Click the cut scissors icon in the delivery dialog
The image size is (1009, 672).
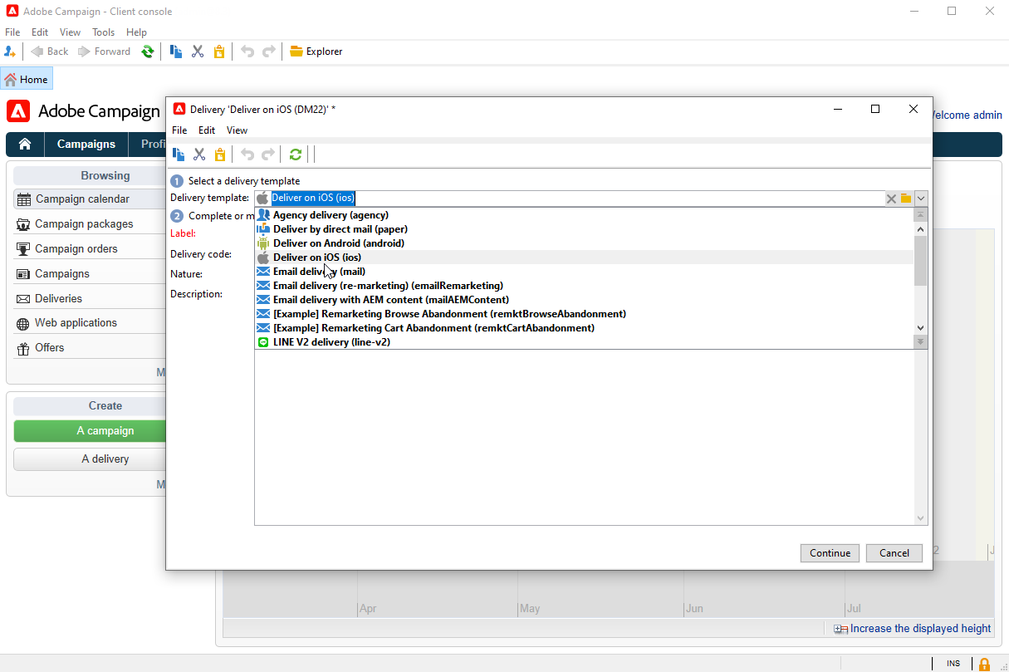[x=199, y=154]
